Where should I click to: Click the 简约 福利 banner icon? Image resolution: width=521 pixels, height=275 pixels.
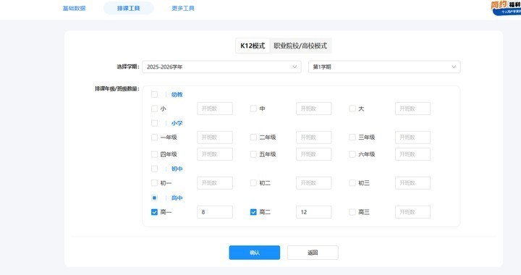coord(506,8)
